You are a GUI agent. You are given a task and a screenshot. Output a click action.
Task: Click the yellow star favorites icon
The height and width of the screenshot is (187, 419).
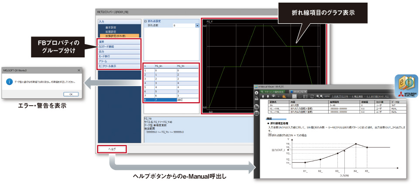click(x=284, y=96)
